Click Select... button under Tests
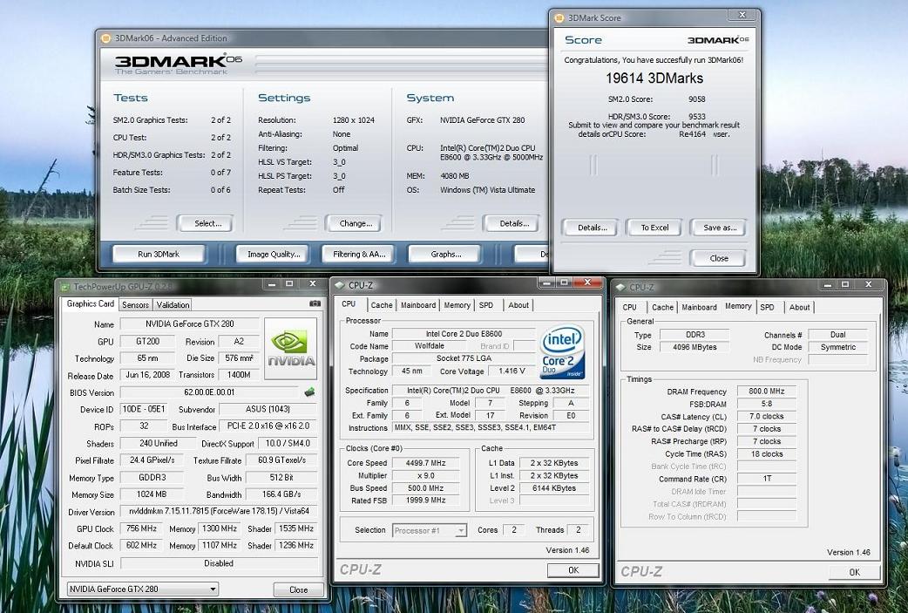Image resolution: width=908 pixels, height=613 pixels. point(205,223)
